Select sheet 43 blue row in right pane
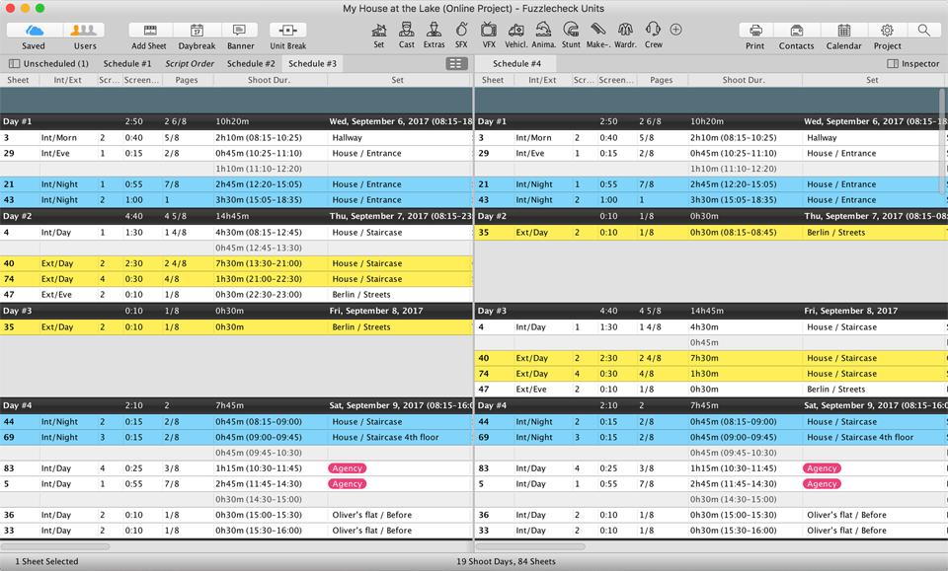Screen dimensions: 948x571 point(711,200)
